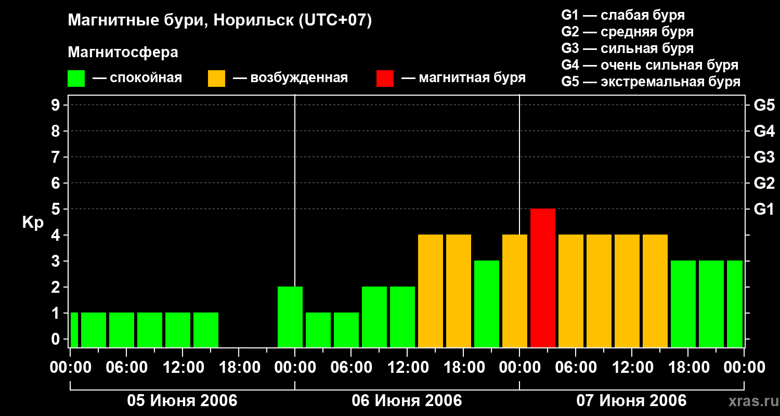The width and height of the screenshot is (780, 416).
Task: Click the 'G4 — очень сильная буря' legend line
Action: 650,65
